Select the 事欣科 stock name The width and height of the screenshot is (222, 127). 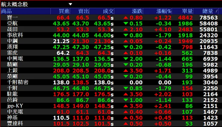click(15, 35)
